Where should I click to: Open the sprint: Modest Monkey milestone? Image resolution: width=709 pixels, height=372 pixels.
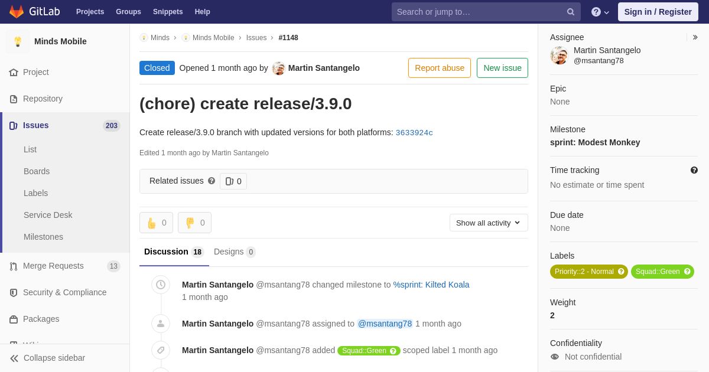(x=595, y=142)
